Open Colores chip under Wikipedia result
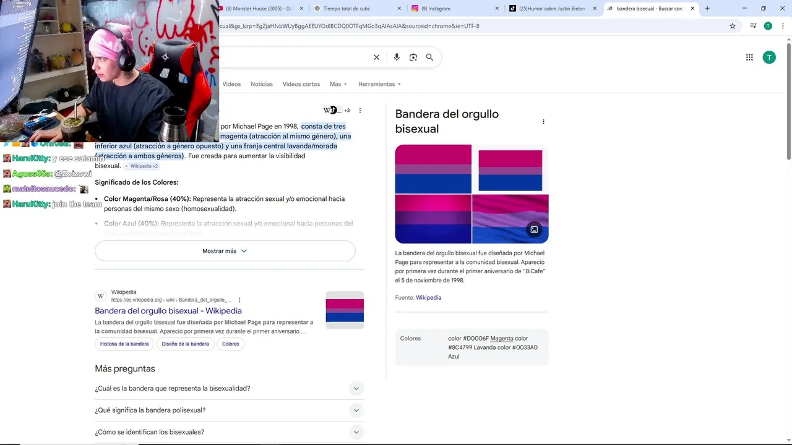The image size is (792, 445). click(x=231, y=344)
